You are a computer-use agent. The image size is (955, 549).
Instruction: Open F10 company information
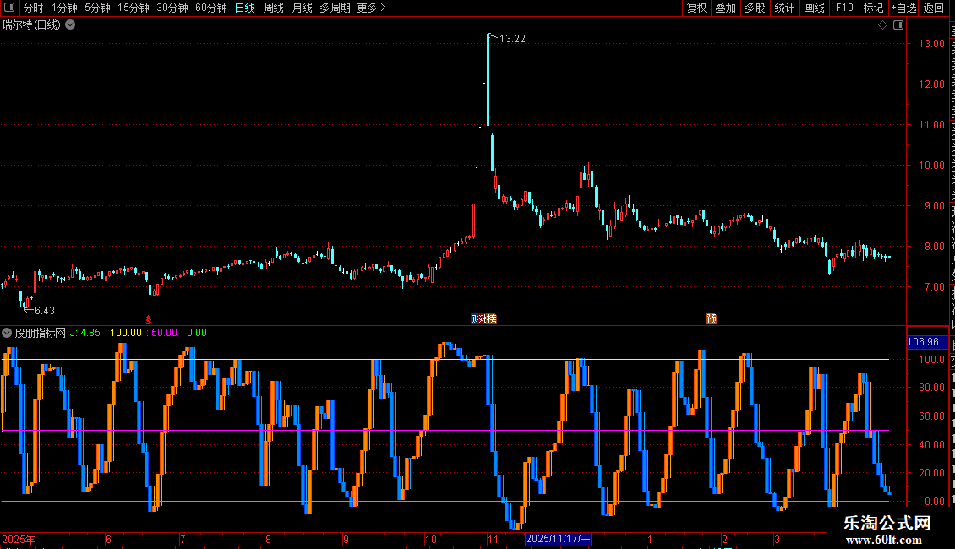[843, 8]
